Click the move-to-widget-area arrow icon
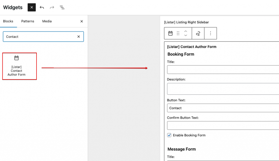Viewport: 279px width, 161px height. pyautogui.click(x=198, y=33)
